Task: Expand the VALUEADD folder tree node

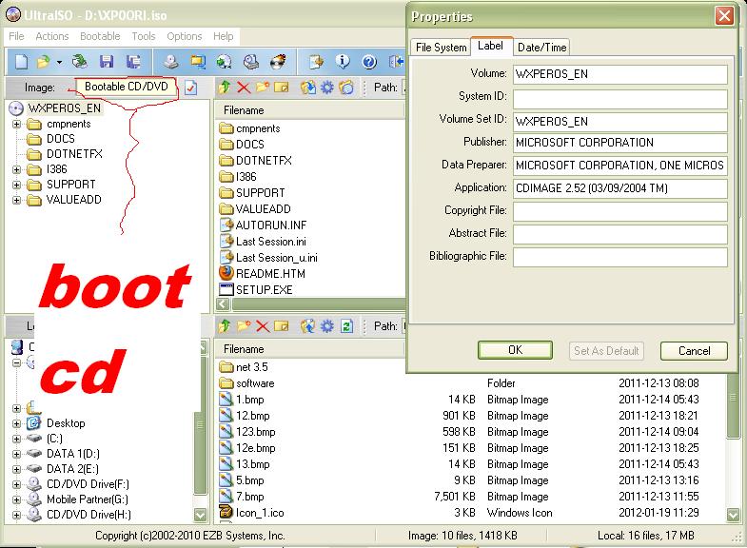Action: point(17,200)
